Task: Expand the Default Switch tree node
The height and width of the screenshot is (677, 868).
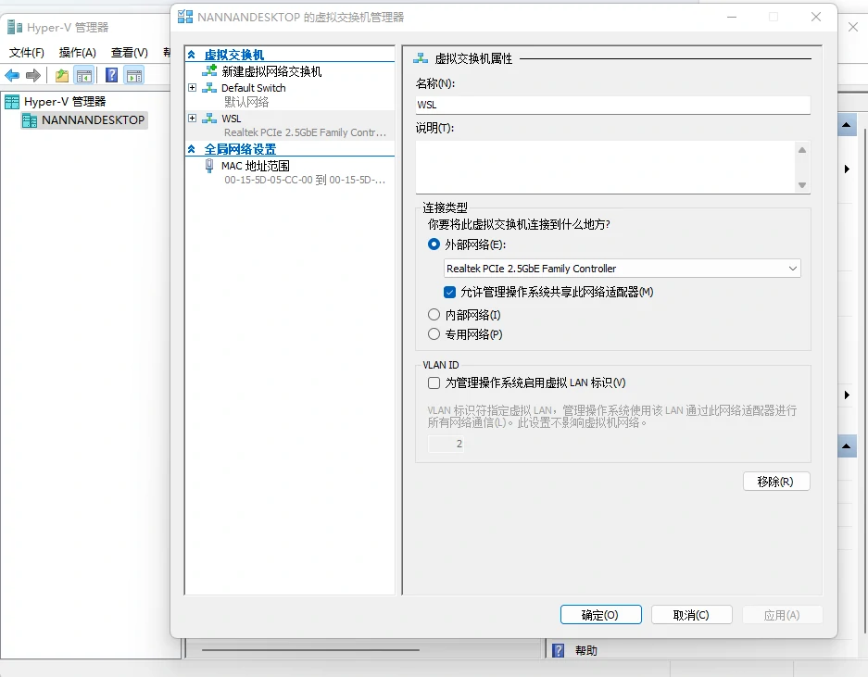Action: click(x=192, y=87)
